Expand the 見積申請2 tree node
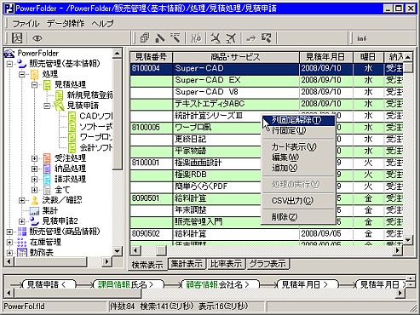Screen dimensions: 420x315 [x=22, y=221]
